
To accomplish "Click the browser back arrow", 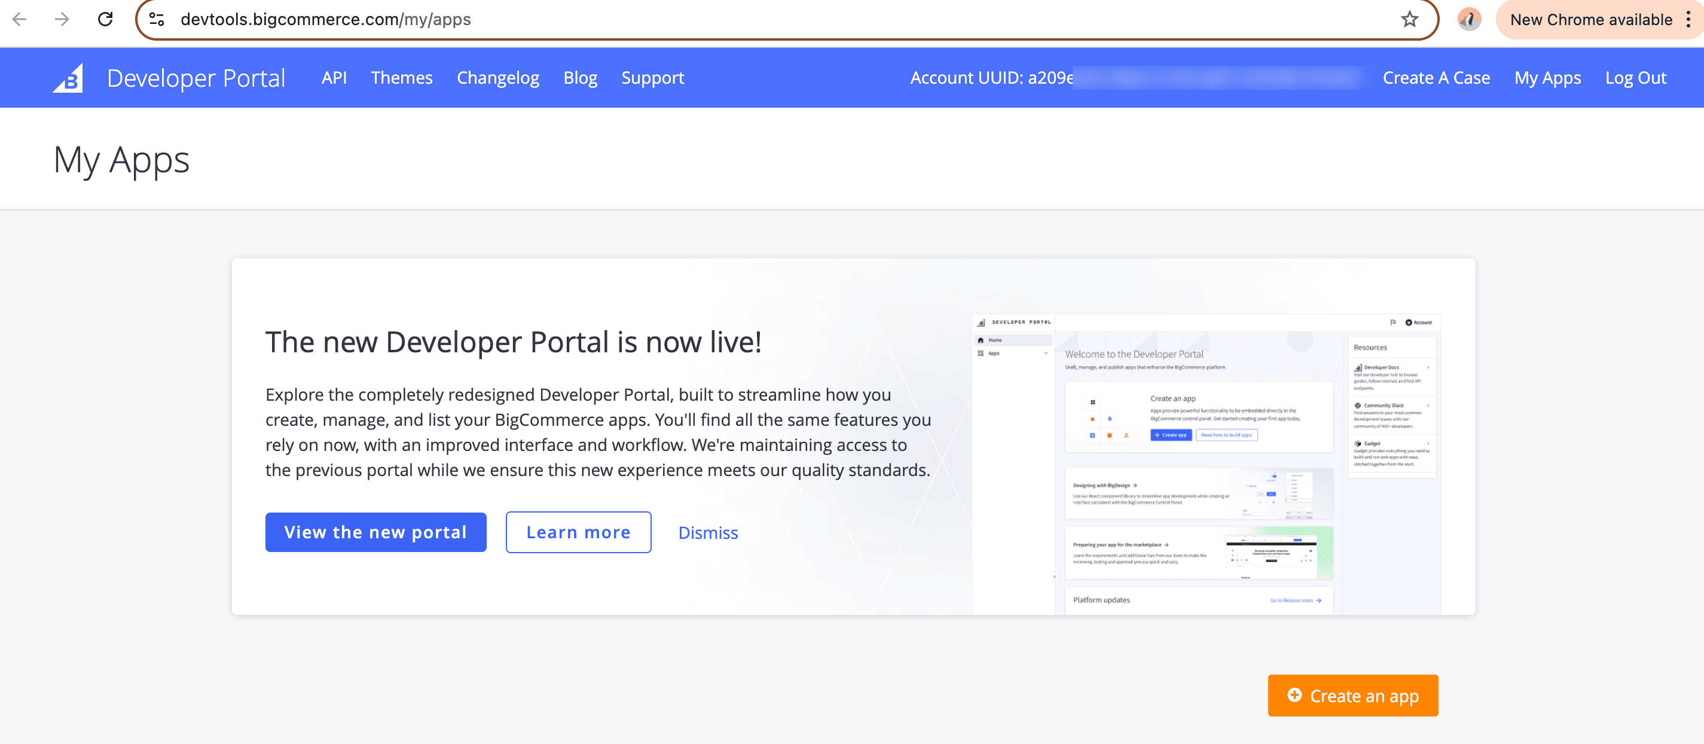I will [x=20, y=19].
